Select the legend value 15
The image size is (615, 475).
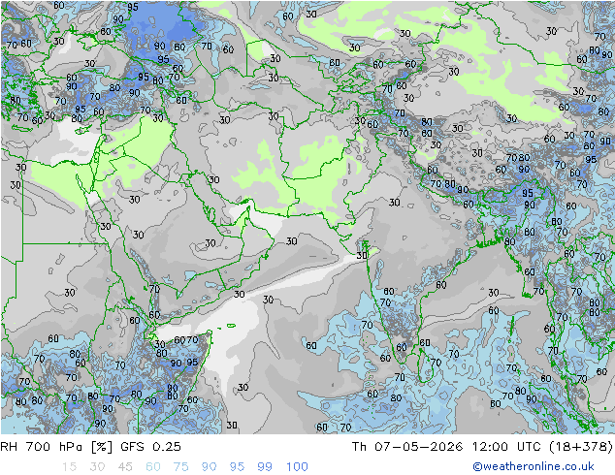tap(69, 467)
